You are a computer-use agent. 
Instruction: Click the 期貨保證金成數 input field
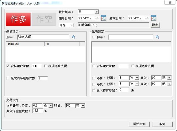coord(37,111)
